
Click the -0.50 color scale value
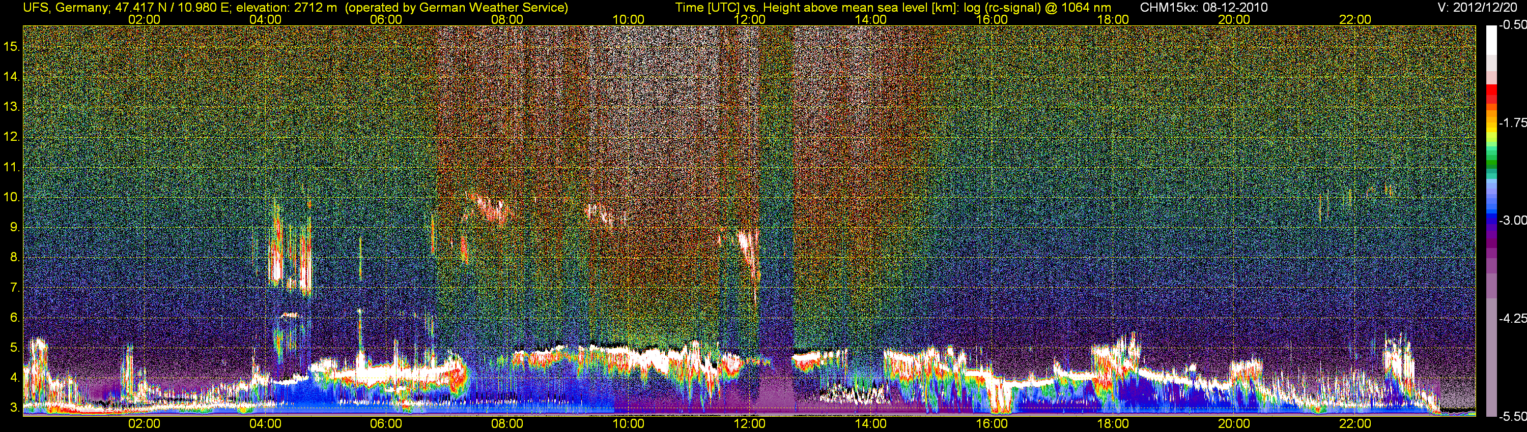(x=1512, y=25)
